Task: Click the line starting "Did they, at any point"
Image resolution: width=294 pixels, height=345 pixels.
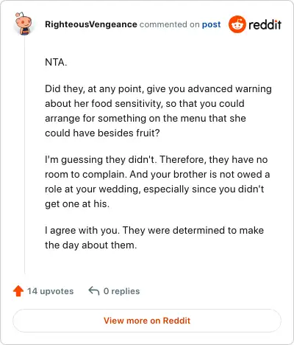Action: (158, 89)
